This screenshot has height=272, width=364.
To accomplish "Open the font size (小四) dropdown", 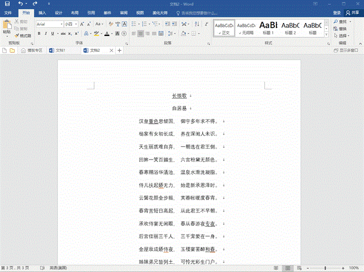I will click(x=76, y=24).
